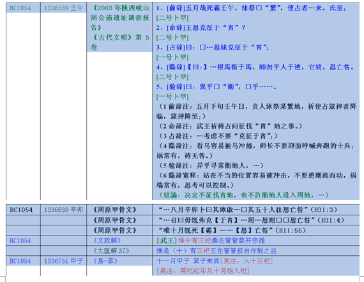
Task: Select the cell 1336751 甲子
Action: pos(63,261)
